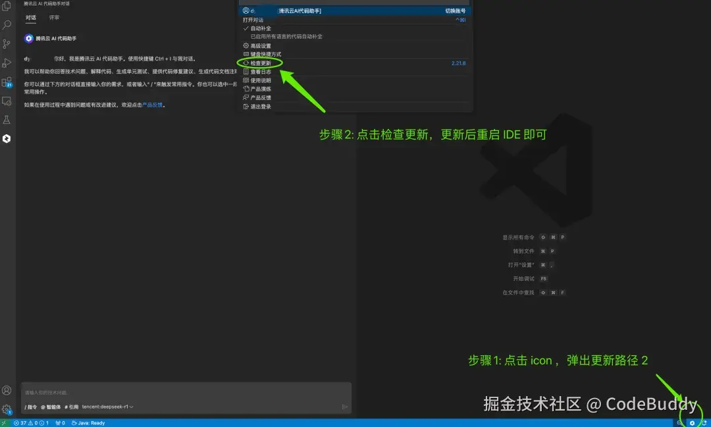
Task: Click the Java: Ready status item
Action: pyautogui.click(x=88, y=423)
